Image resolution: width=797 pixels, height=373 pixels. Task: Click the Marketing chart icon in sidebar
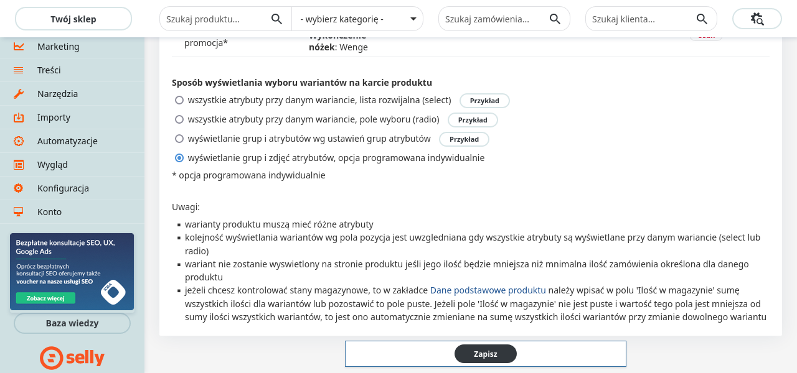19,47
